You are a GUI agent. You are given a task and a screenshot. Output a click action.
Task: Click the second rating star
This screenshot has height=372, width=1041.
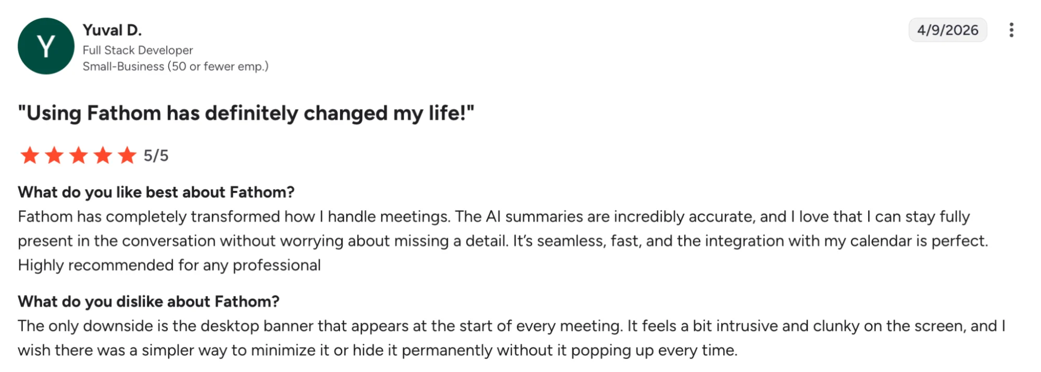tap(54, 155)
